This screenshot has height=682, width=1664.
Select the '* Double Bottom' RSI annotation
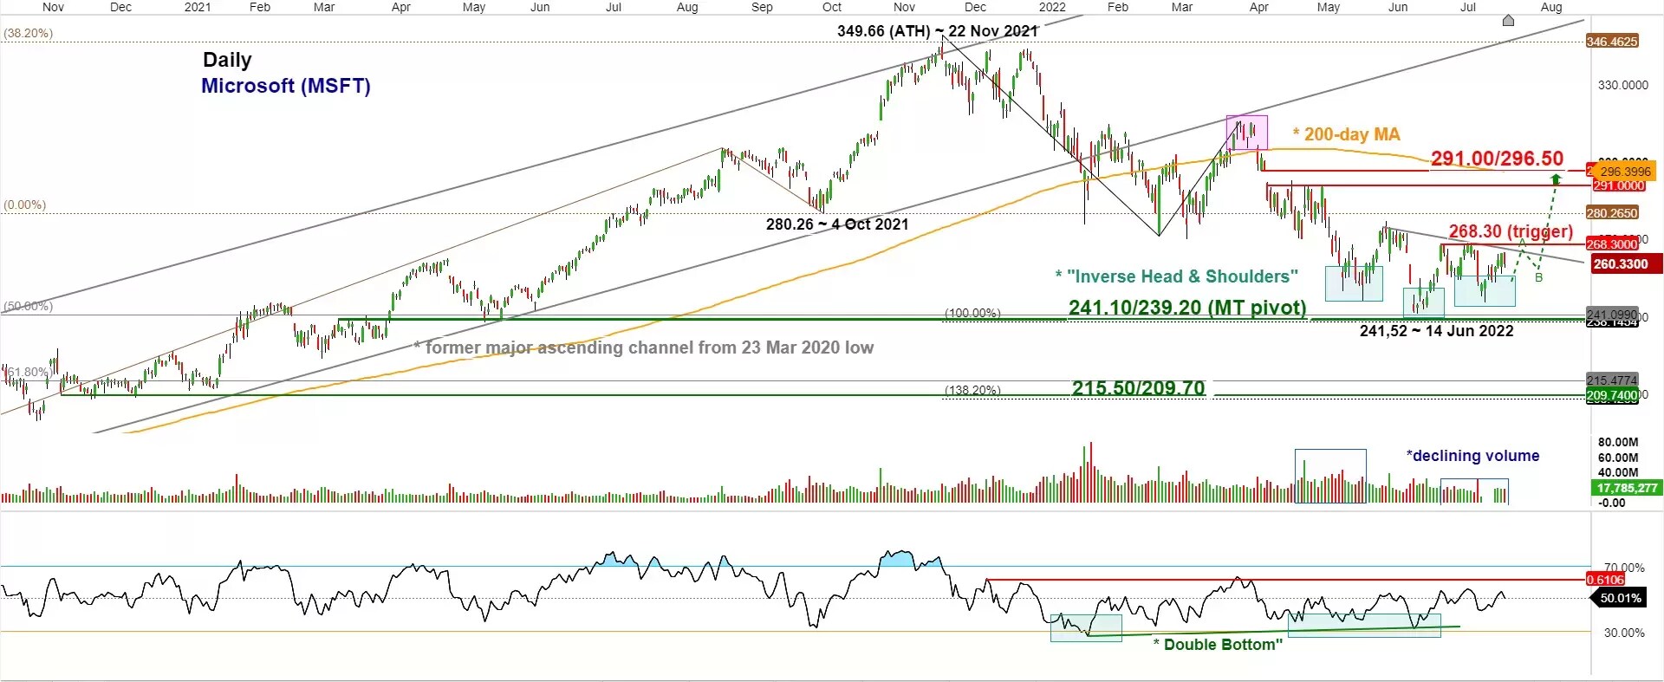(x=1218, y=645)
